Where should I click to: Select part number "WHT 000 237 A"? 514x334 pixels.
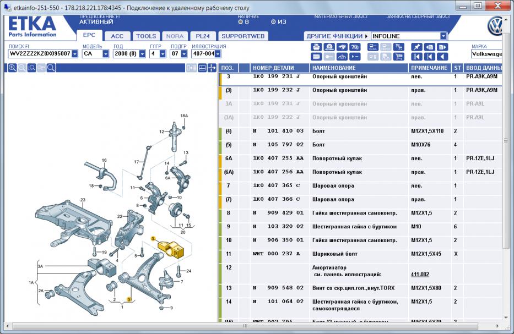277,254
